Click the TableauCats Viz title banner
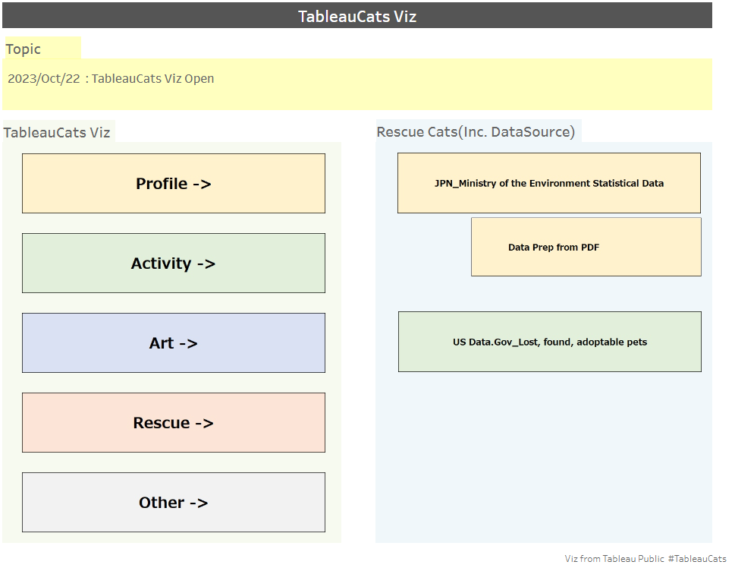 tap(357, 15)
